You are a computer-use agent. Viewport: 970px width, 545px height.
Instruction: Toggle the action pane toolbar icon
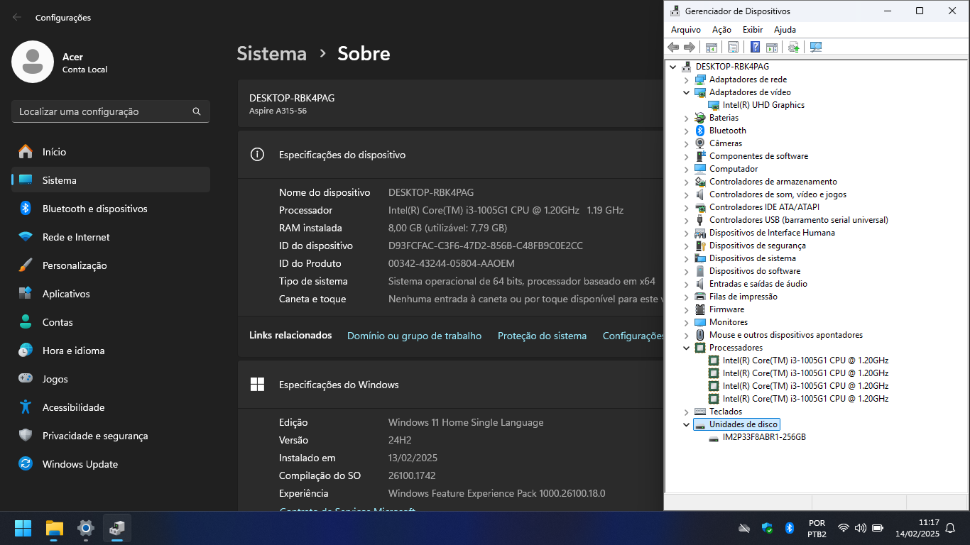coord(771,47)
